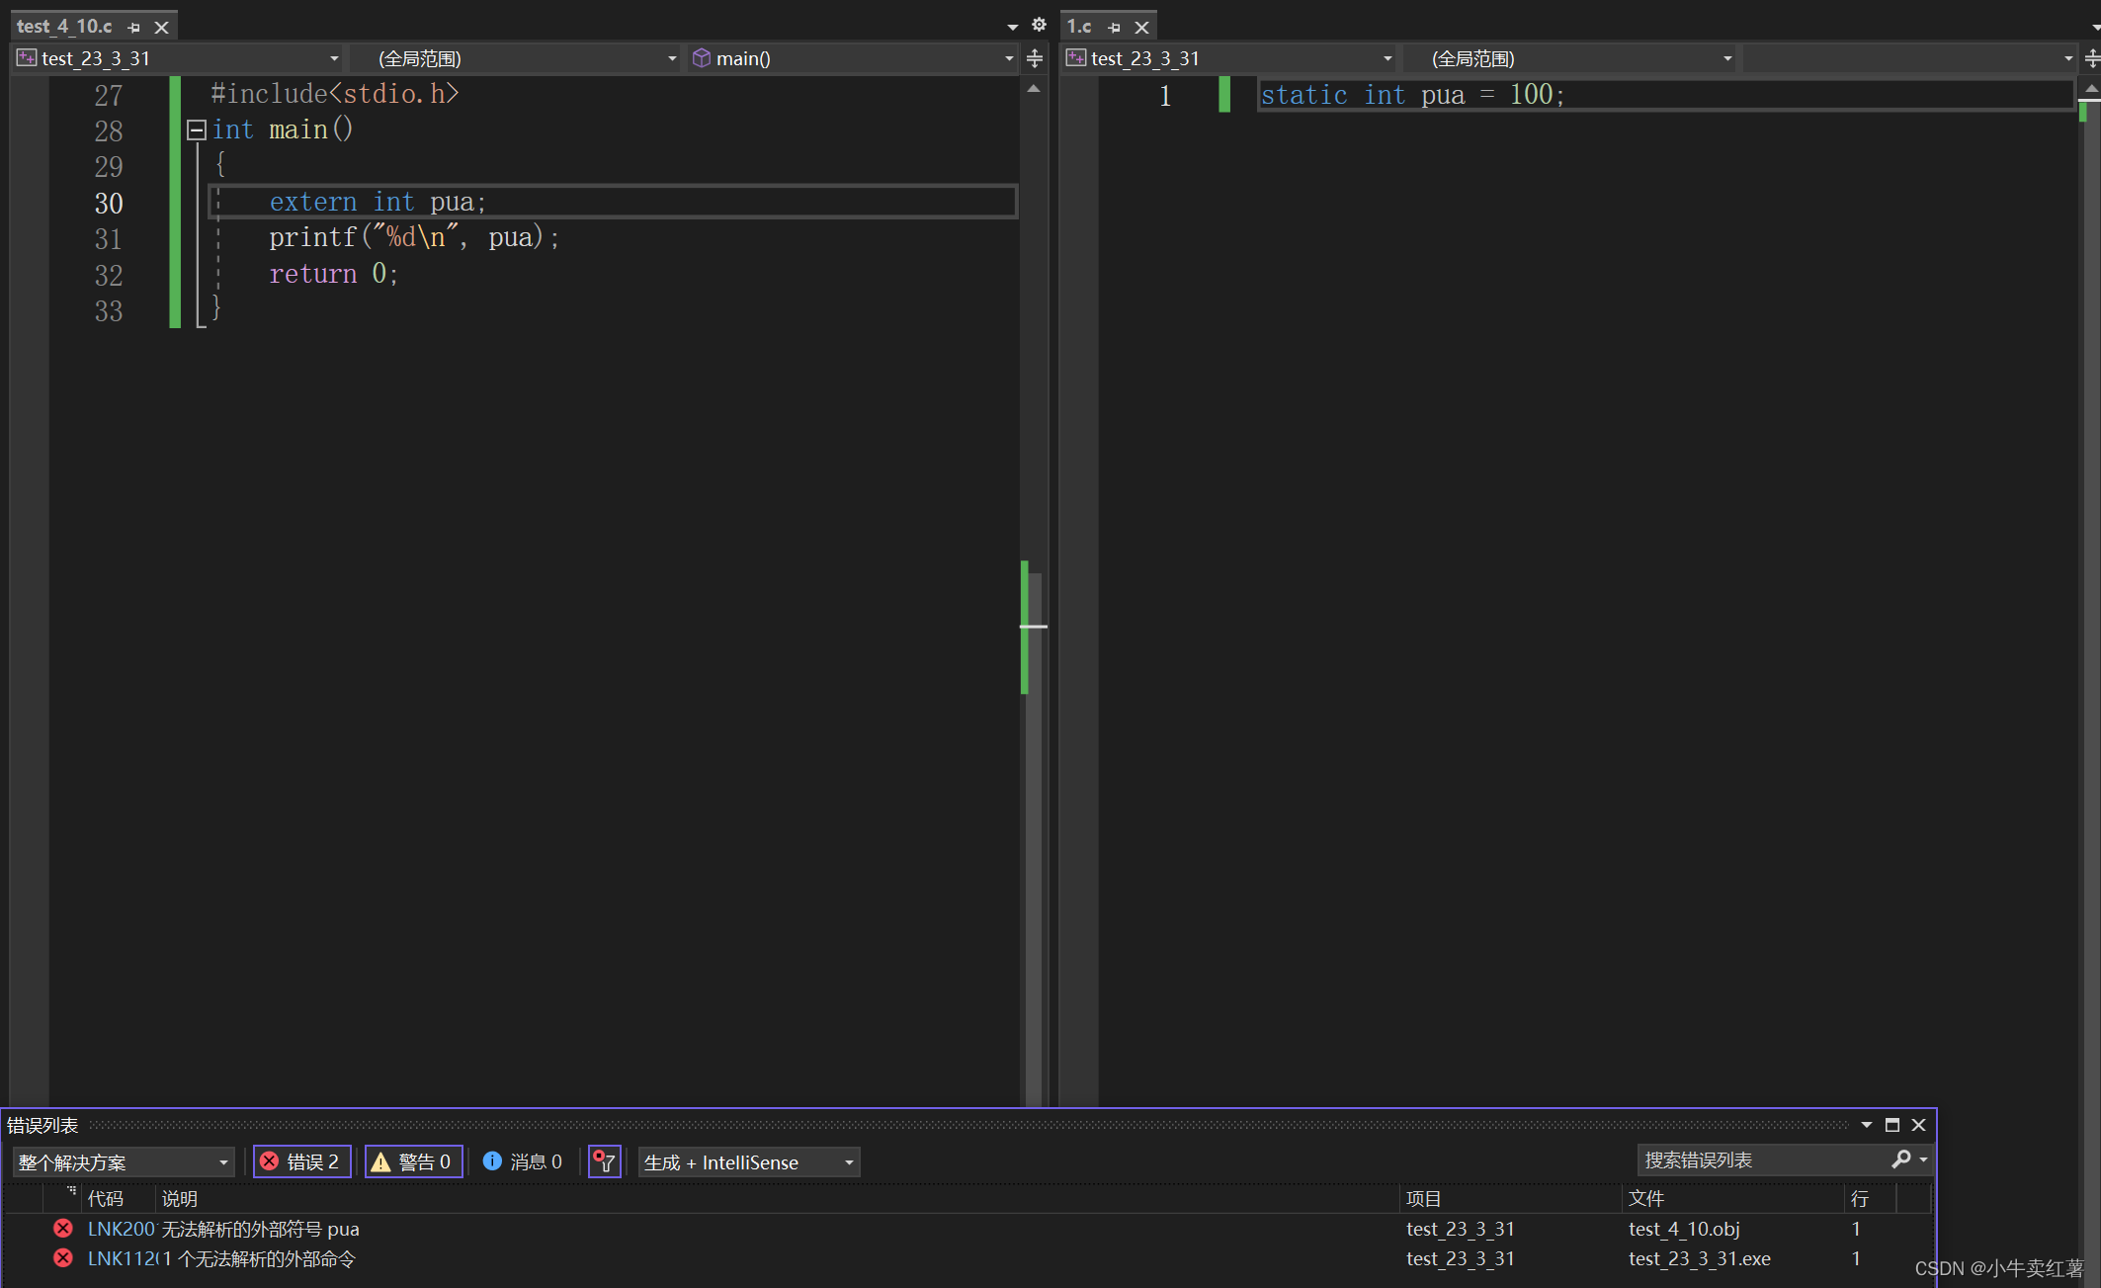Pin the test_4_10.c tab
Viewport: 2101px width, 1288px height.
click(134, 28)
